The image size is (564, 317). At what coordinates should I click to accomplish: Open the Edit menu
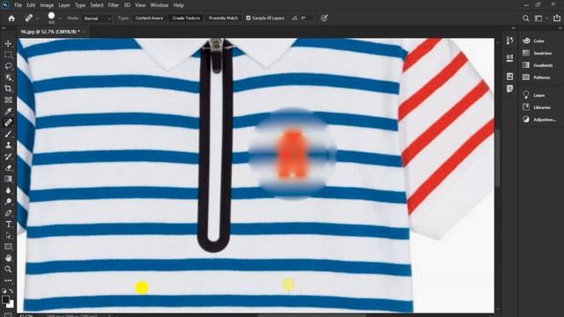click(x=31, y=5)
